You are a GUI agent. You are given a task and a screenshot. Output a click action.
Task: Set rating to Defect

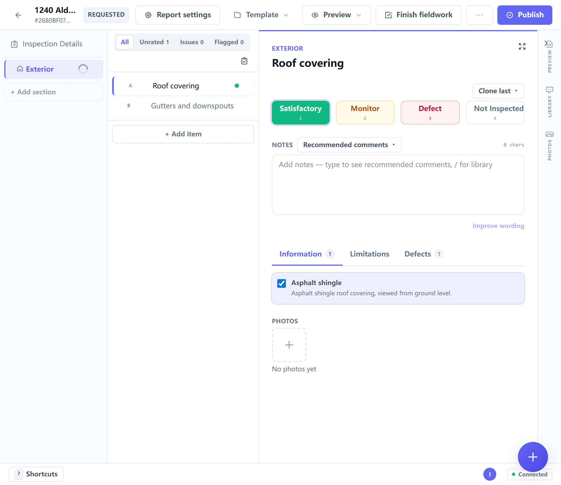point(430,113)
